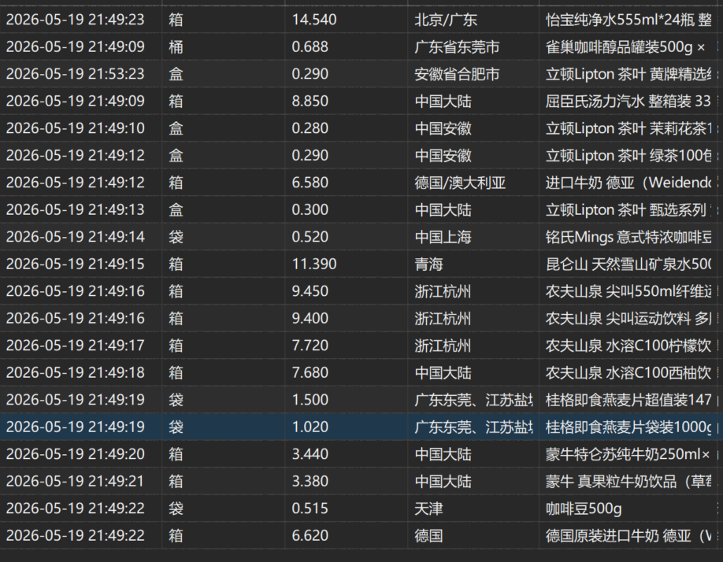Click product 蒙牛特仑苏纯牛奶250ml
Screen dimensions: 723x562
pyautogui.click(x=628, y=455)
